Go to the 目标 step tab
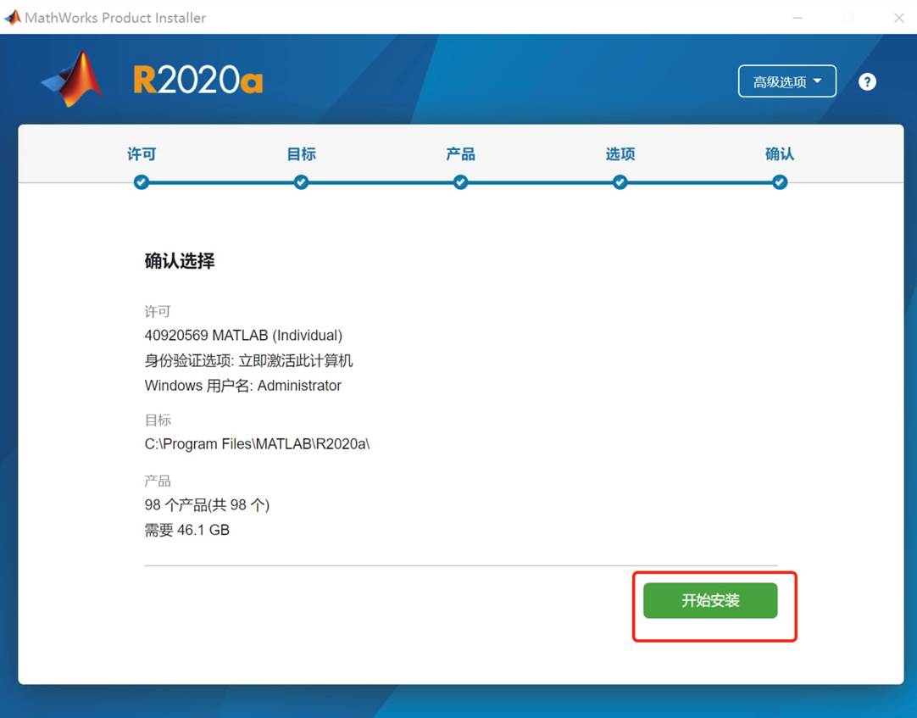Image resolution: width=917 pixels, height=718 pixels. click(301, 154)
